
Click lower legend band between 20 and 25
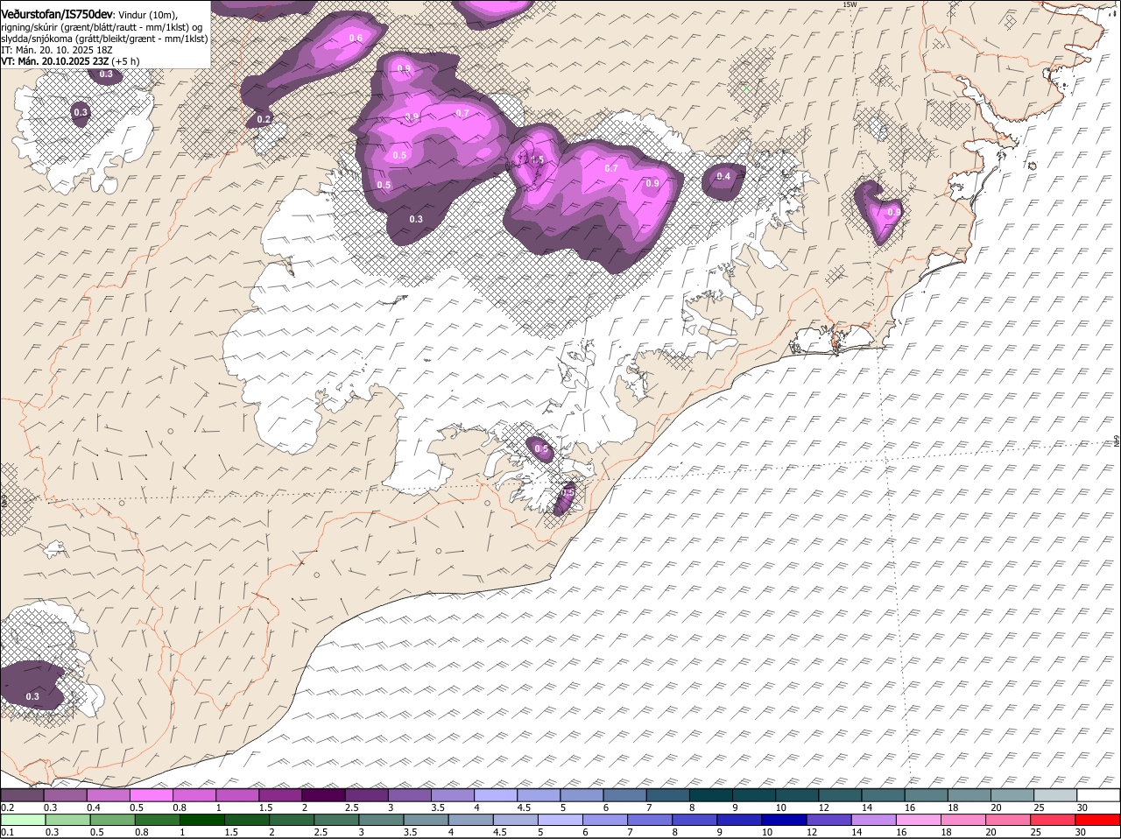click(1010, 820)
